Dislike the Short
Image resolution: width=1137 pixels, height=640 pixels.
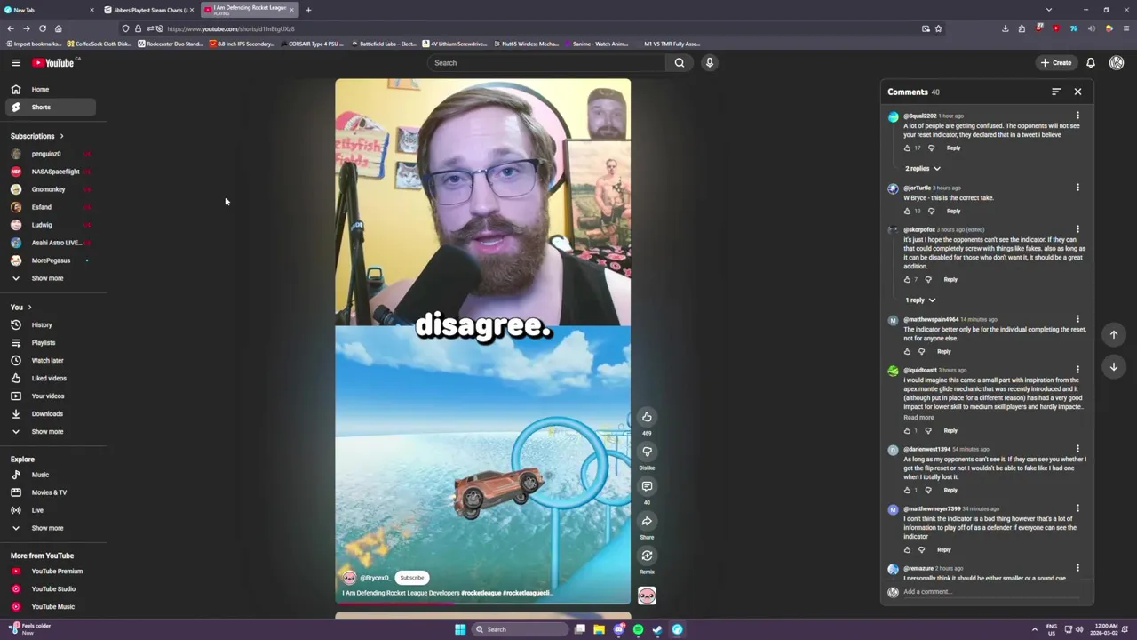[647, 452]
